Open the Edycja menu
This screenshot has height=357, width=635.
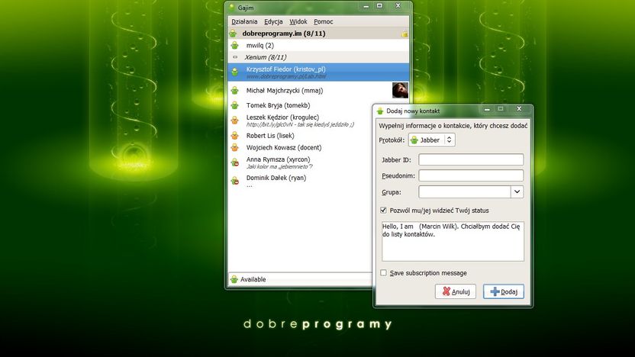pyautogui.click(x=273, y=21)
